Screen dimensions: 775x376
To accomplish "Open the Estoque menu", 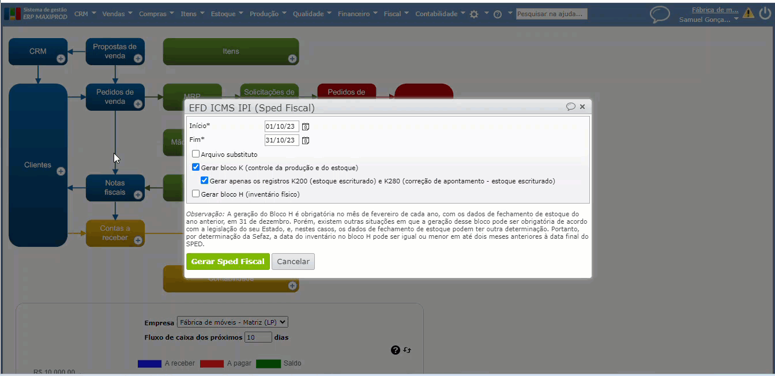I will tap(227, 14).
